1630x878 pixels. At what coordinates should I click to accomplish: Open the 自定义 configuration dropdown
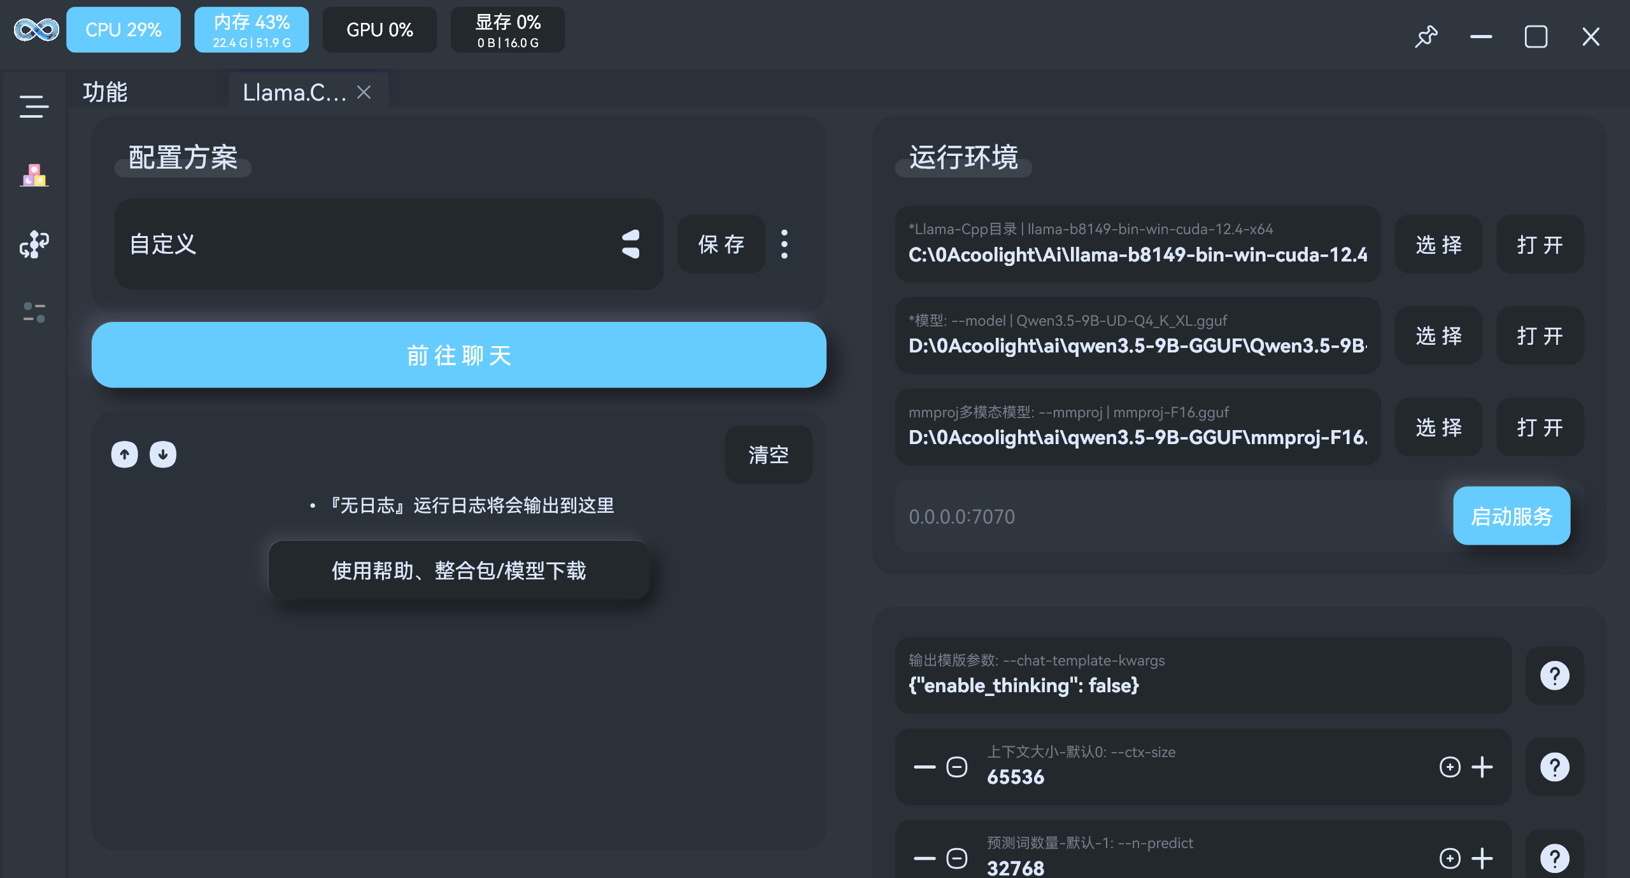click(x=388, y=244)
